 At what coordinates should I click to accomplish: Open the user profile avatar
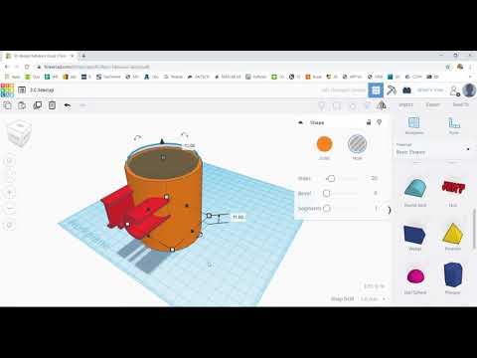[469, 90]
